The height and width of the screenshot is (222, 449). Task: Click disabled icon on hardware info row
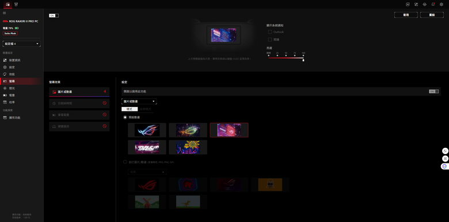[x=105, y=126]
